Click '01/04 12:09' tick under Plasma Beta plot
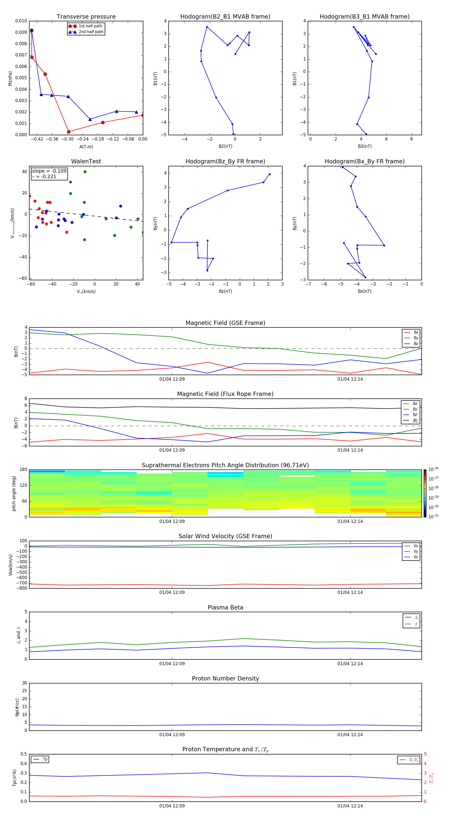The image size is (451, 828). [172, 664]
